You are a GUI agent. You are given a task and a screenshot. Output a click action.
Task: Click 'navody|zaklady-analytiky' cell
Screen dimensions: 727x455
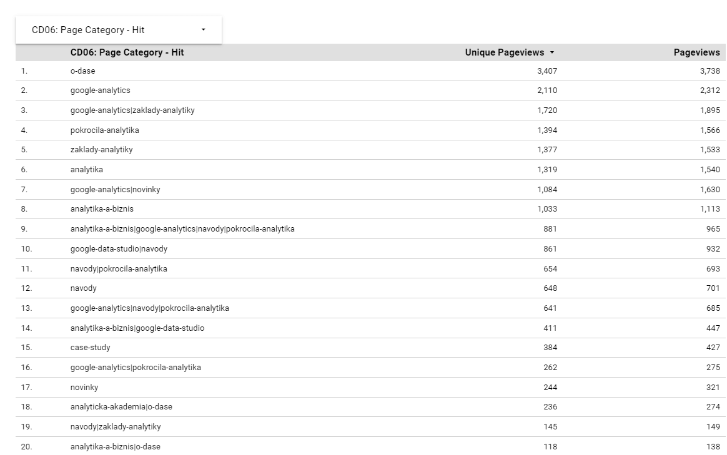click(116, 427)
